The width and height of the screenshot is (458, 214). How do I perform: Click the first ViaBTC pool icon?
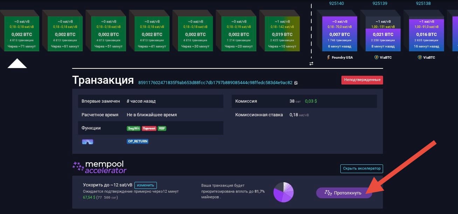pyautogui.click(x=376, y=57)
